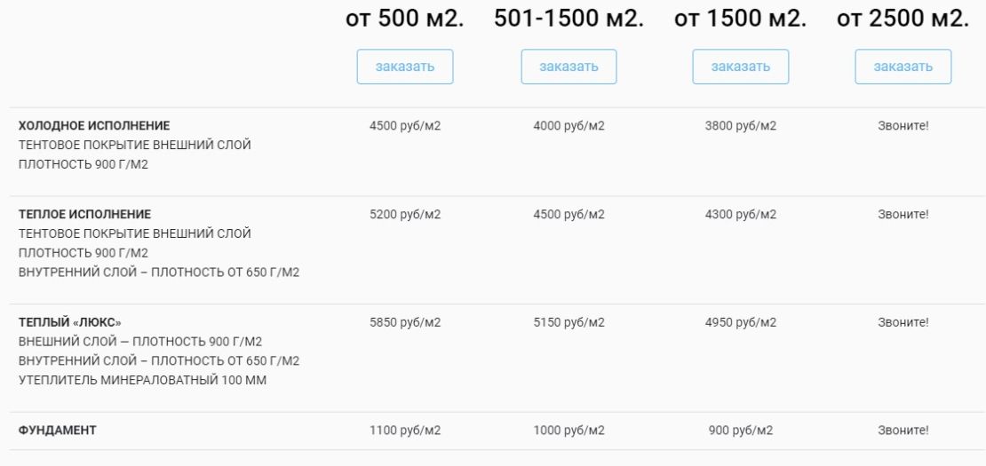The width and height of the screenshot is (986, 466).
Task: Click the от 2500 м2 column heading
Action: coord(903,19)
